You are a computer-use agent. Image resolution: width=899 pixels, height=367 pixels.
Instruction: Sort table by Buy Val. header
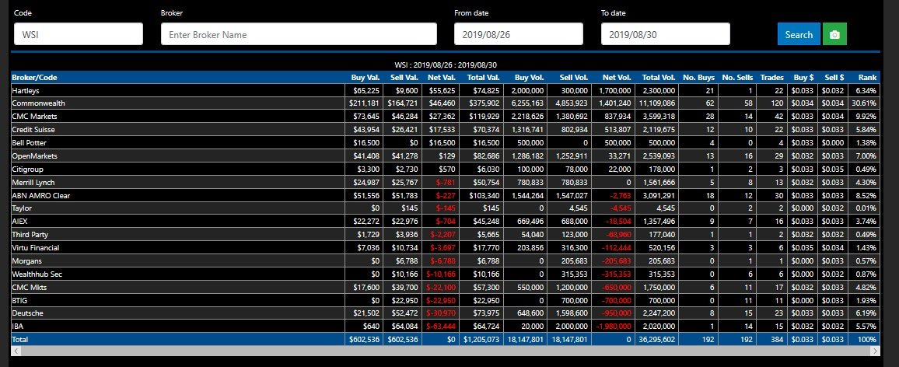click(366, 78)
